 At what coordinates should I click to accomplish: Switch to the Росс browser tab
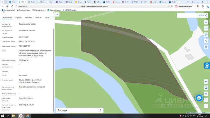[13, 2]
